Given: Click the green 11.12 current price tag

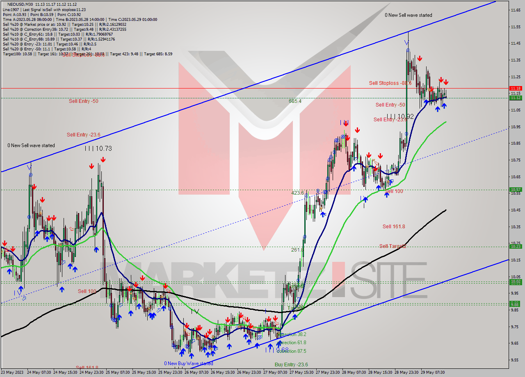Looking at the screenshot, I should pyautogui.click(x=516, y=98).
